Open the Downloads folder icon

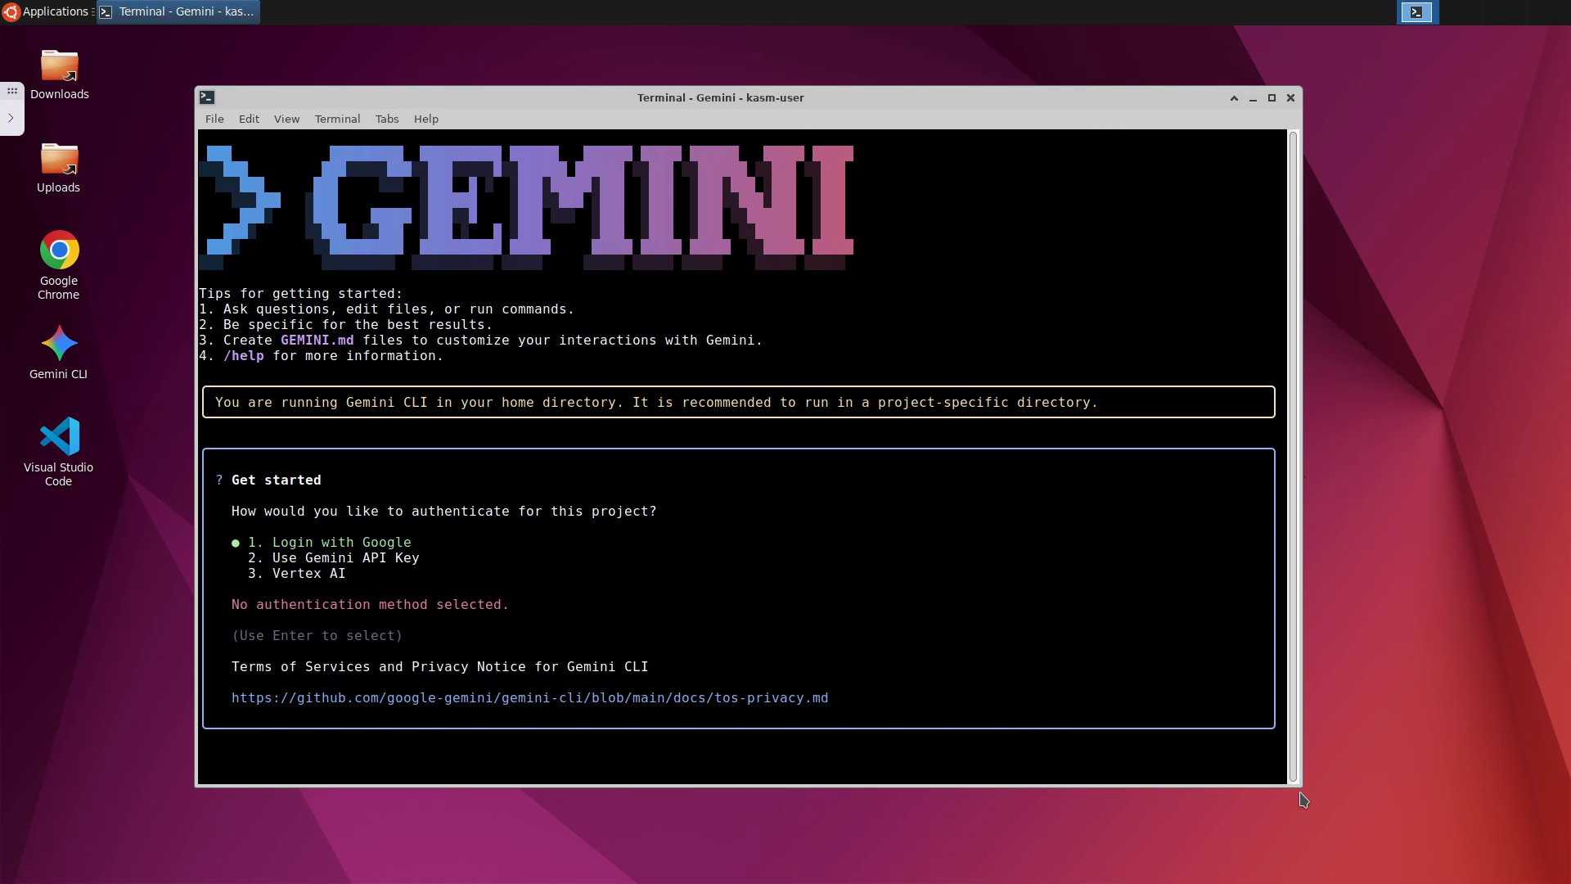tap(59, 66)
